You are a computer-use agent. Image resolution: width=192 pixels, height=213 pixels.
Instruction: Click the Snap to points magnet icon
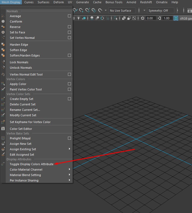pyautogui.click(x=81, y=10)
